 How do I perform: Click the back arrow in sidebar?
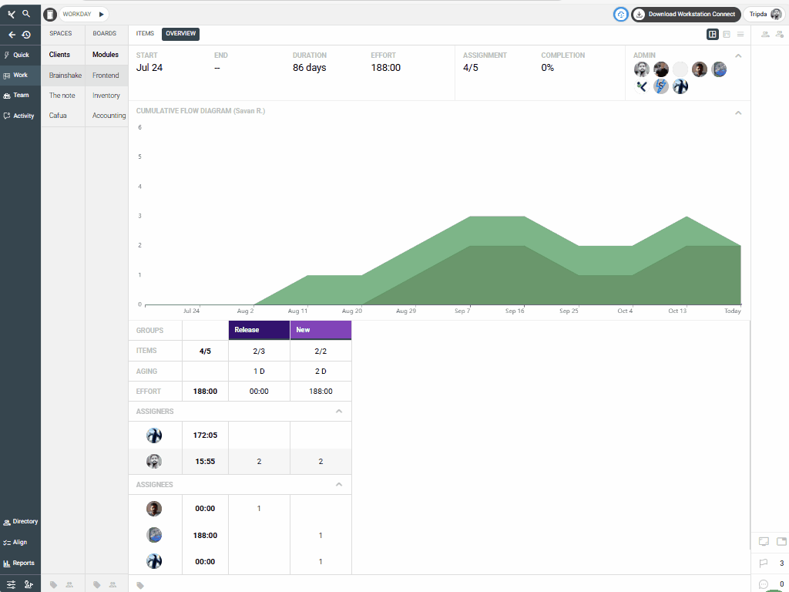[x=12, y=35]
